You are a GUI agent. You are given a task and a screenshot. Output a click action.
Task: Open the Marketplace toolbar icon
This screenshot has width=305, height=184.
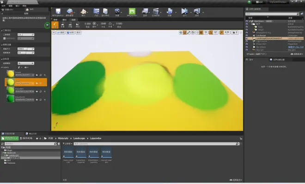tap(105, 11)
